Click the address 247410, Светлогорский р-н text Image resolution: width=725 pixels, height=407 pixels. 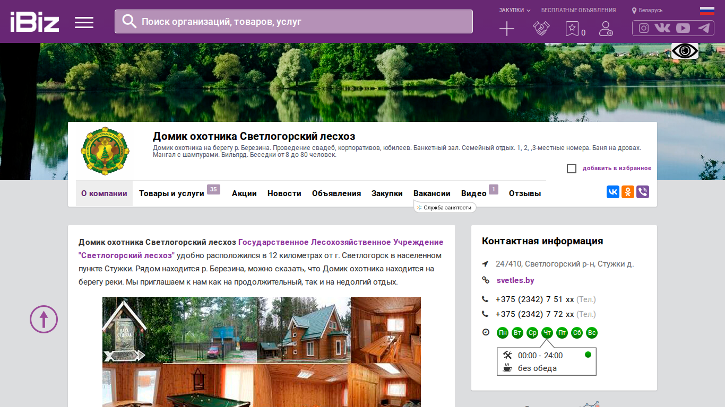(565, 264)
